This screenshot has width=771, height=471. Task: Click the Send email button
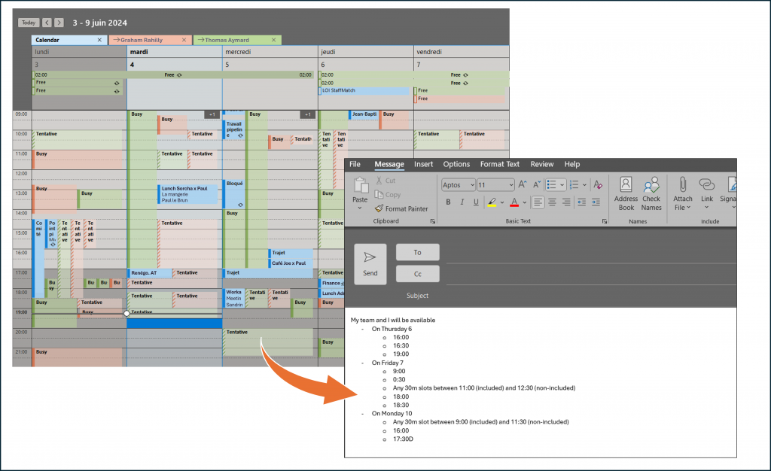370,264
